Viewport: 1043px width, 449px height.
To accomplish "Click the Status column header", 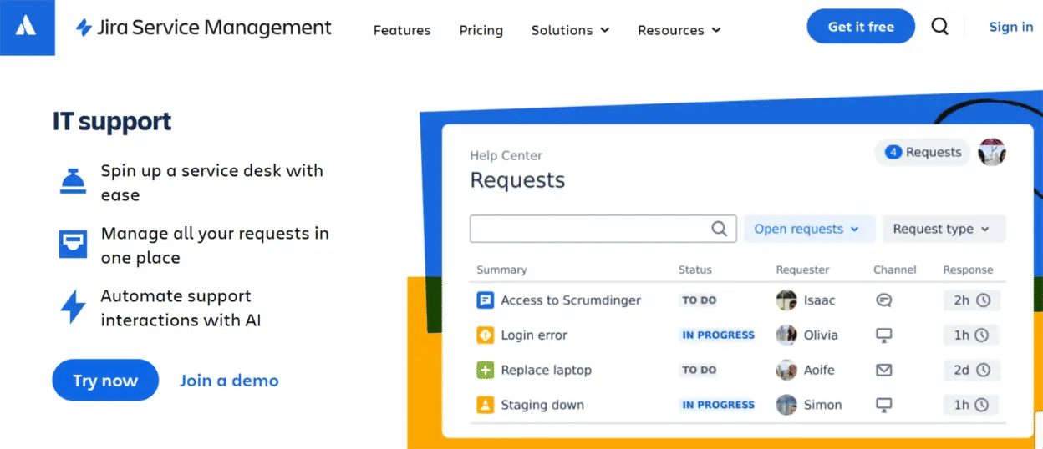I will pyautogui.click(x=695, y=270).
